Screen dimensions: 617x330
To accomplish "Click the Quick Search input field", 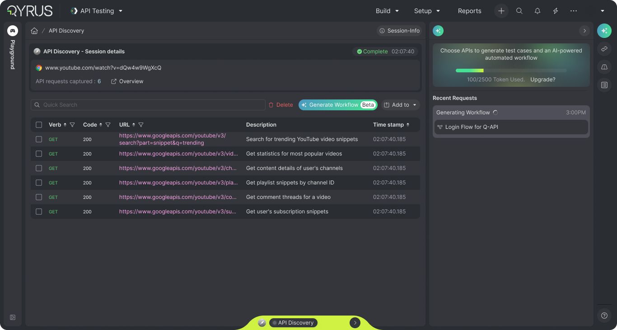I will (x=148, y=105).
